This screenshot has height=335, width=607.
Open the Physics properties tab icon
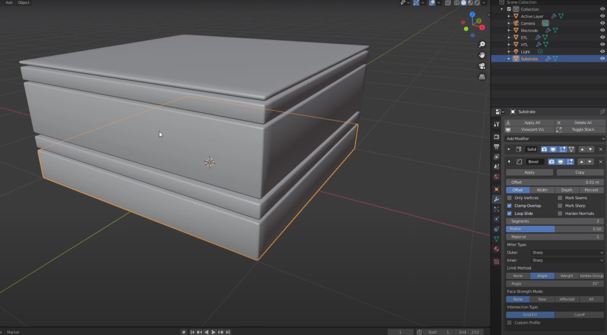click(x=497, y=219)
